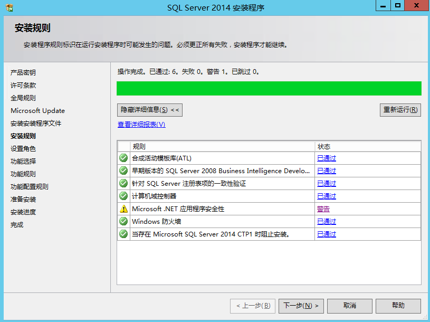
Task: Select the 完成 step
Action: (17, 225)
